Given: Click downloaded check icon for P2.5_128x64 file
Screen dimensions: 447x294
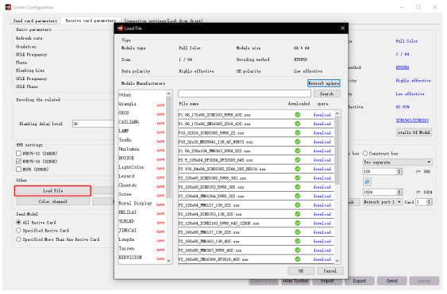Looking at the screenshot, I should pyautogui.click(x=297, y=160).
